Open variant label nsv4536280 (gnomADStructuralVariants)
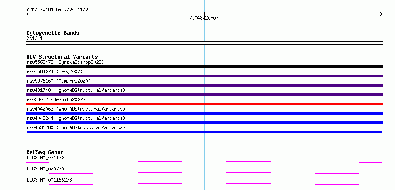Image resolution: width=395 pixels, height=190 pixels. point(76,127)
